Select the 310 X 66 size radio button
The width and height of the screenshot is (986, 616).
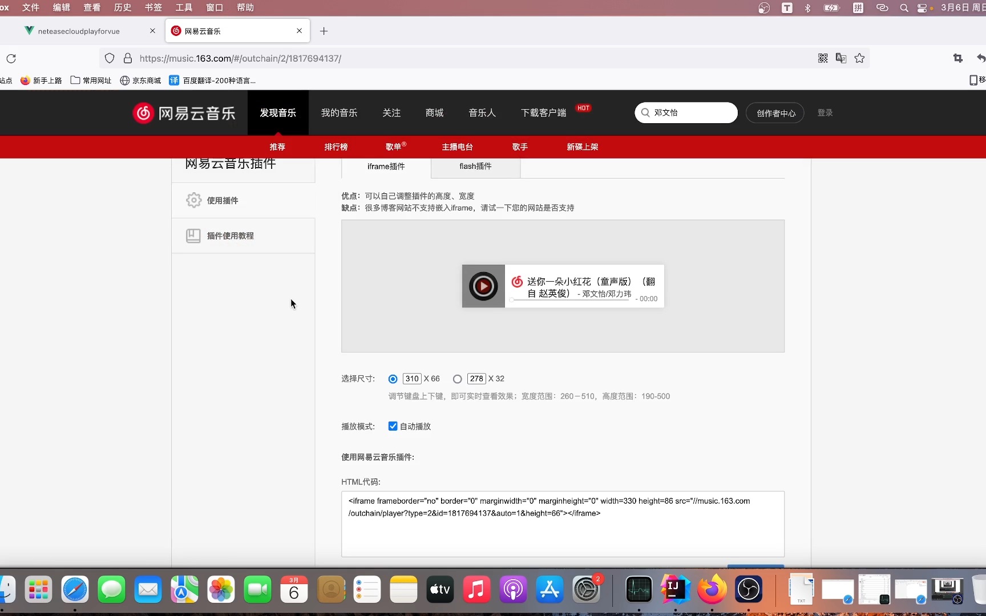393,379
